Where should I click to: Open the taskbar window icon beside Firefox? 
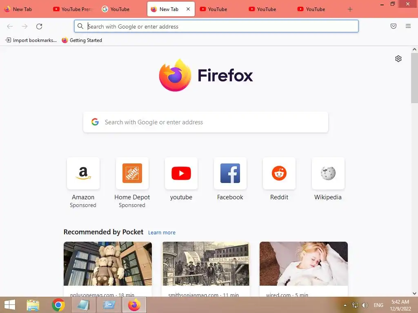[109, 305]
